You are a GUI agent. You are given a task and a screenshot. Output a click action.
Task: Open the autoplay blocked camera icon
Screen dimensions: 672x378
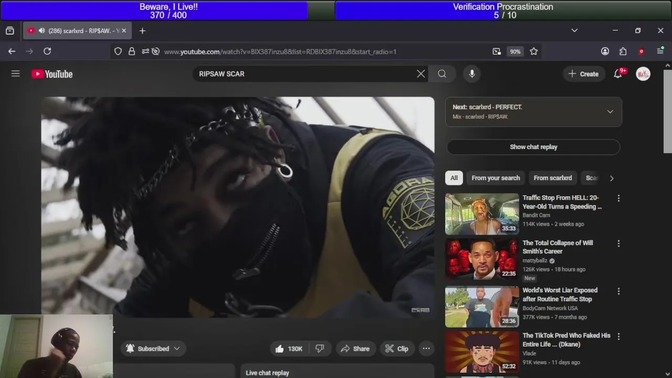[x=155, y=51]
